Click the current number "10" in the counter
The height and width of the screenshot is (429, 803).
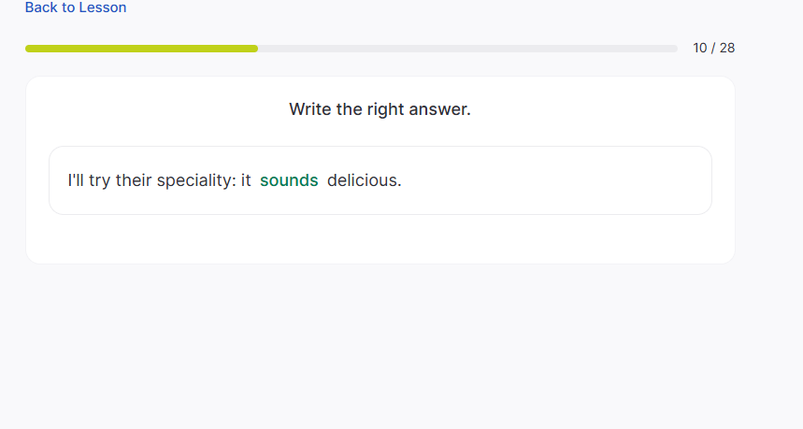point(700,48)
